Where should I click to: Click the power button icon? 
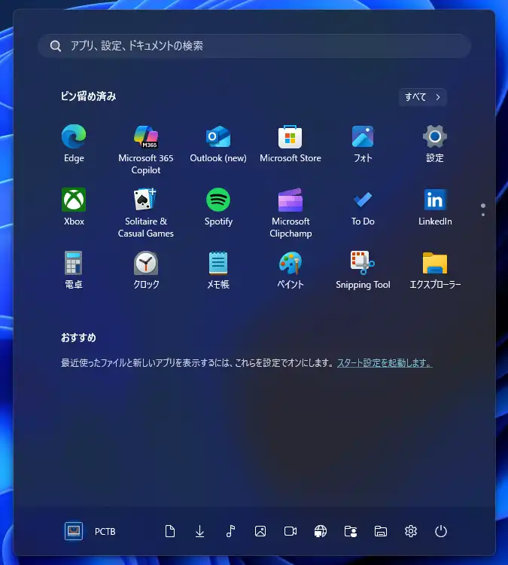click(441, 531)
